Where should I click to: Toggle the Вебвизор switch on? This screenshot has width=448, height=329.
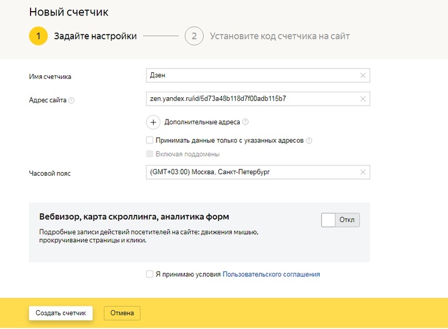tap(340, 220)
